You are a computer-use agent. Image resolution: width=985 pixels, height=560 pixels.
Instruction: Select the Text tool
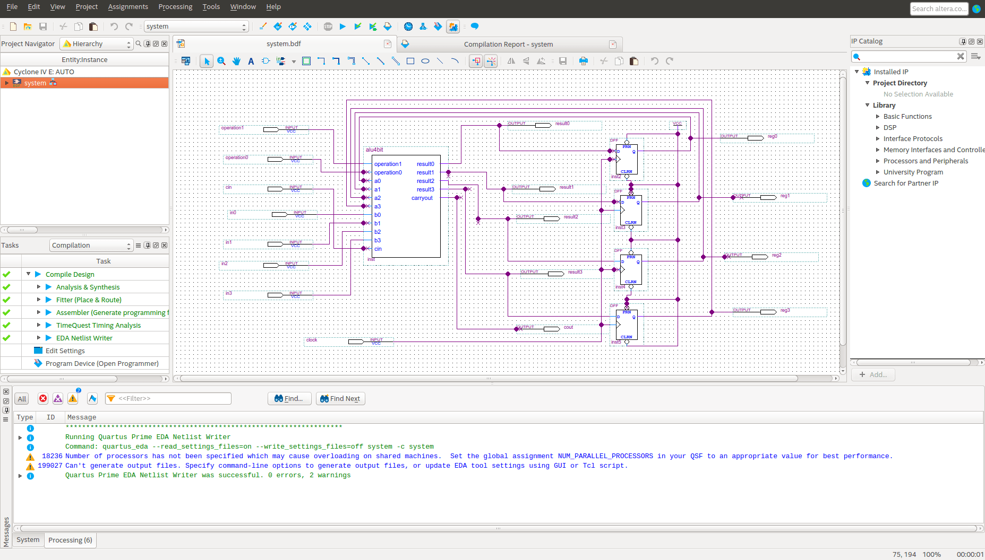(251, 62)
